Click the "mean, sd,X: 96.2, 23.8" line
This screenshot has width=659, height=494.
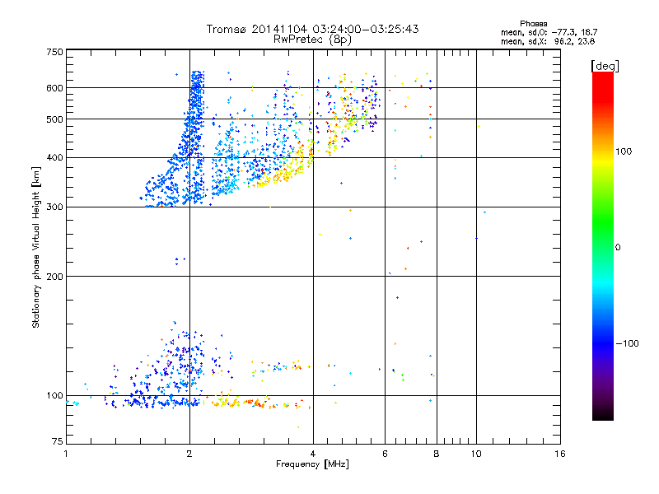pyautogui.click(x=548, y=41)
